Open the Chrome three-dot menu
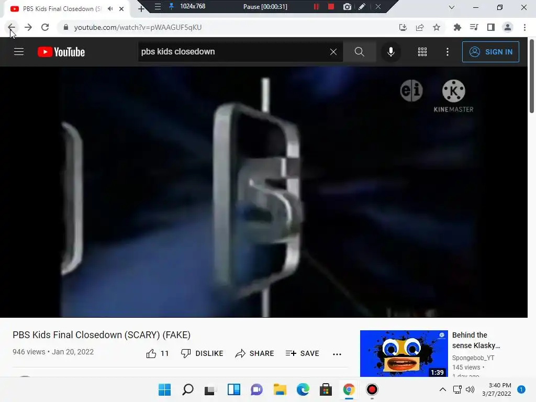Image resolution: width=536 pixels, height=402 pixels. 524,27
